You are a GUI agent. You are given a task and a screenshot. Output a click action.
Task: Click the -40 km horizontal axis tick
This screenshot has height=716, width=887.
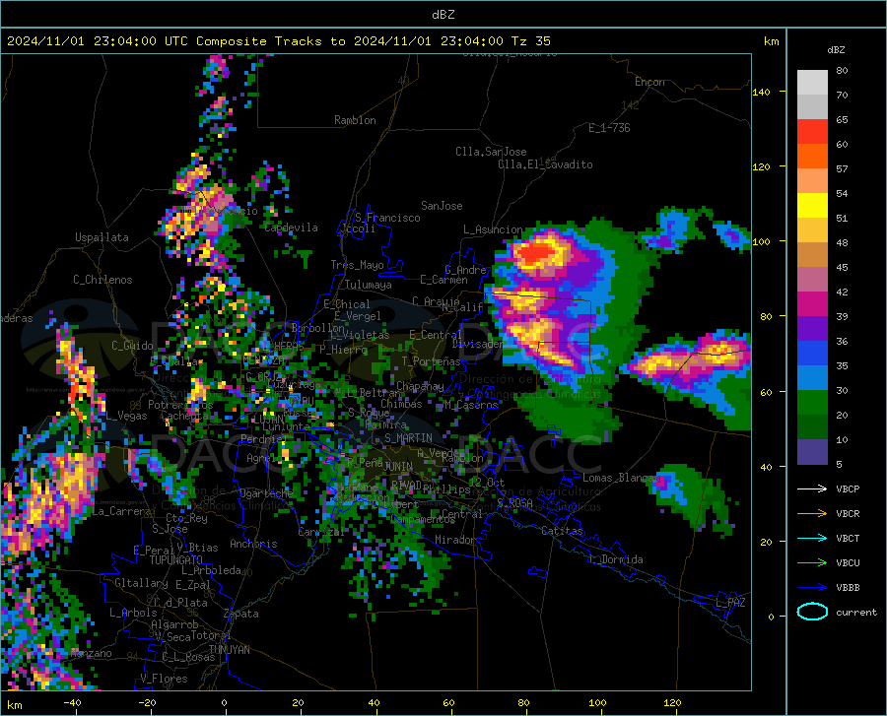pyautogui.click(x=72, y=703)
